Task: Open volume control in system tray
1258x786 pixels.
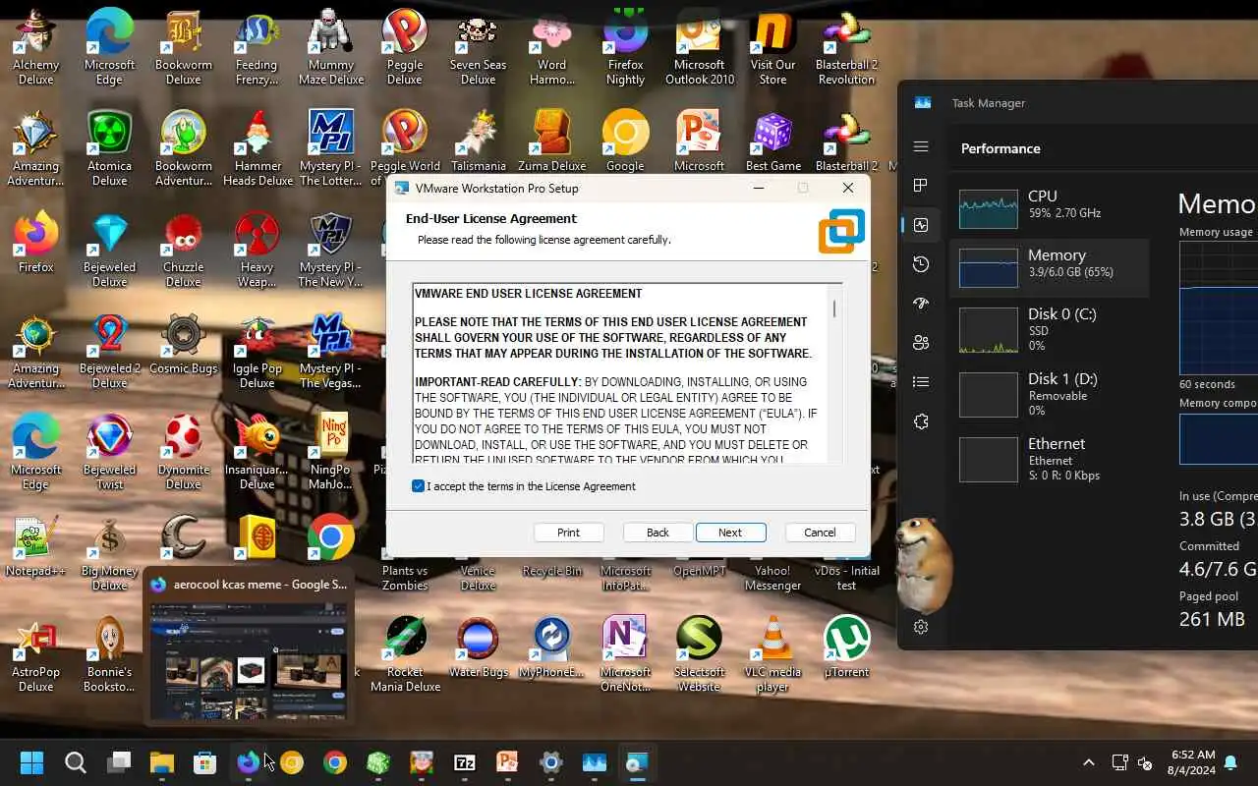Action: click(1145, 762)
